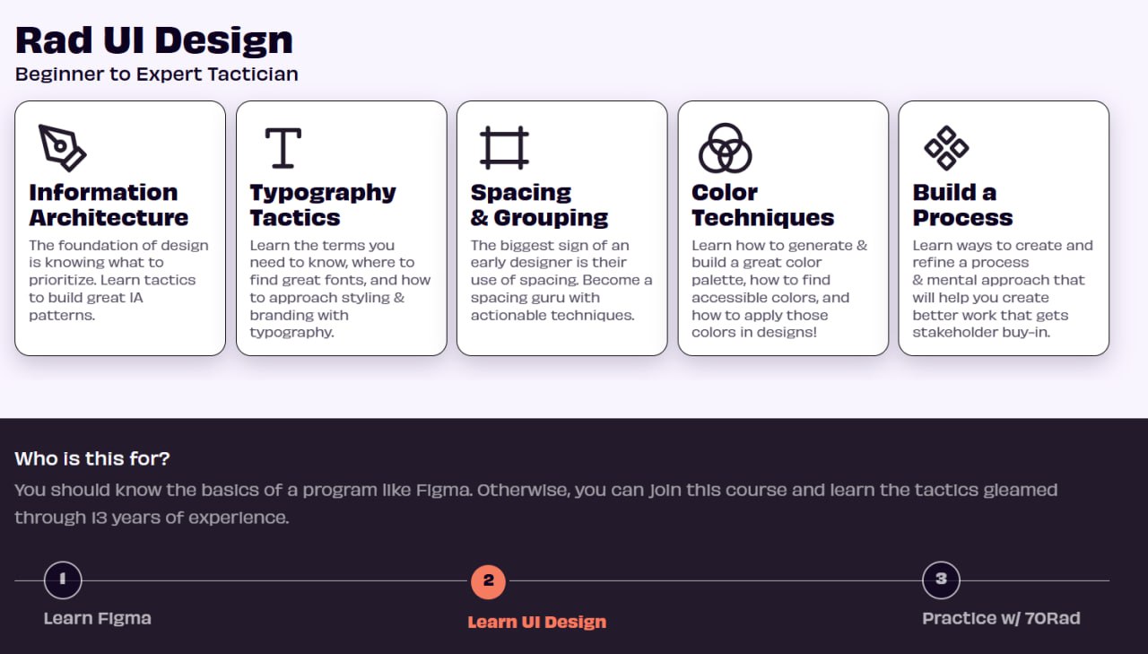Viewport: 1148px width, 654px height.
Task: Open the Learn Figma step label
Action: (98, 618)
